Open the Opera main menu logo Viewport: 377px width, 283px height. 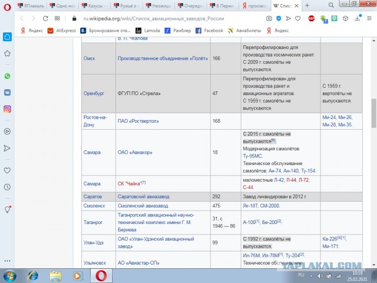click(7, 7)
